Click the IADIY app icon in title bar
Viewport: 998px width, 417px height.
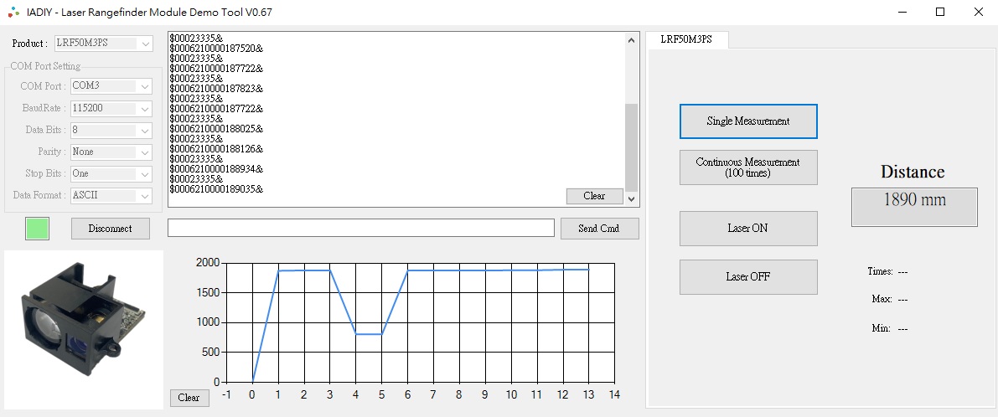tap(11, 13)
